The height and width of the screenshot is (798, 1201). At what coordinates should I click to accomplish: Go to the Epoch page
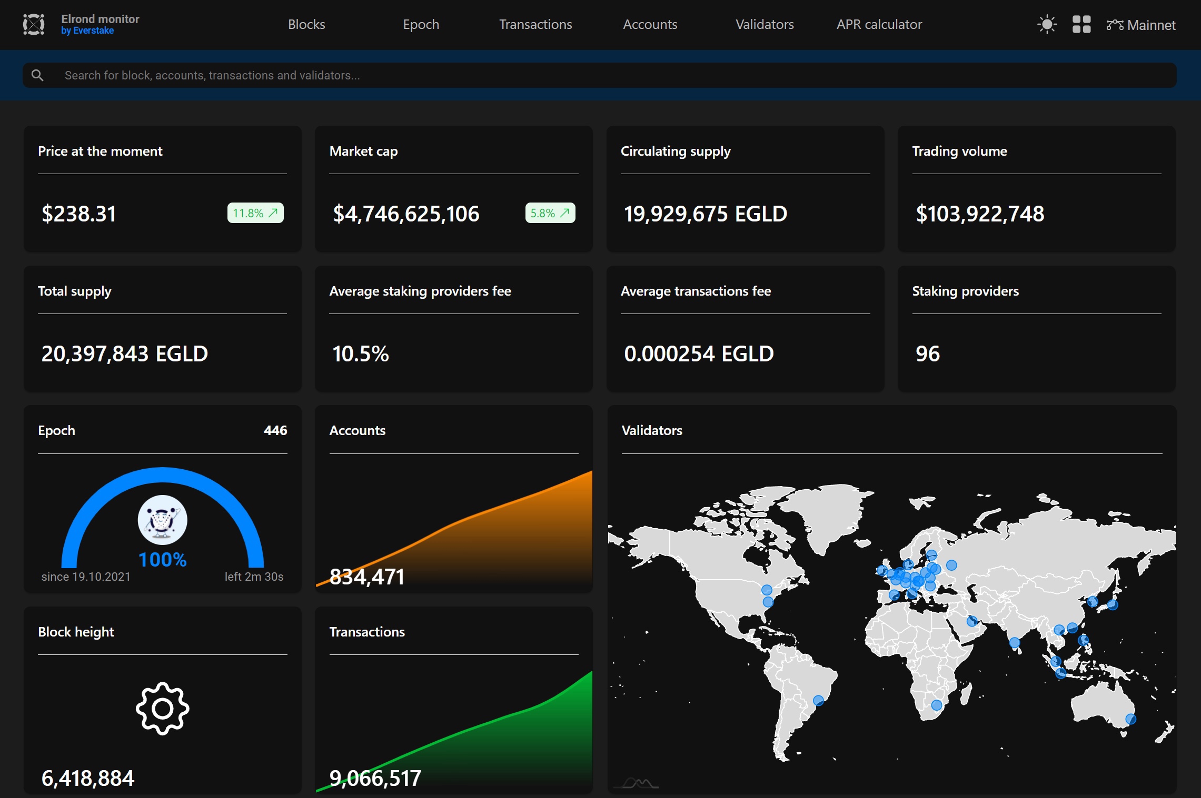[x=421, y=24]
